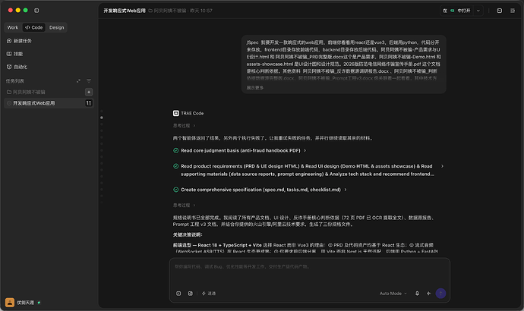Viewport: 524px width, 311px height.
Task: Switch to the Code tab
Action: (x=33, y=27)
